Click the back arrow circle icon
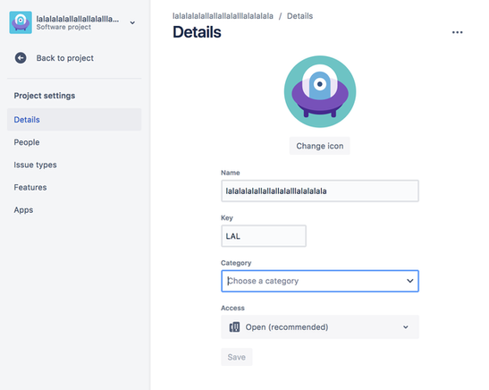The width and height of the screenshot is (489, 390). (x=21, y=58)
